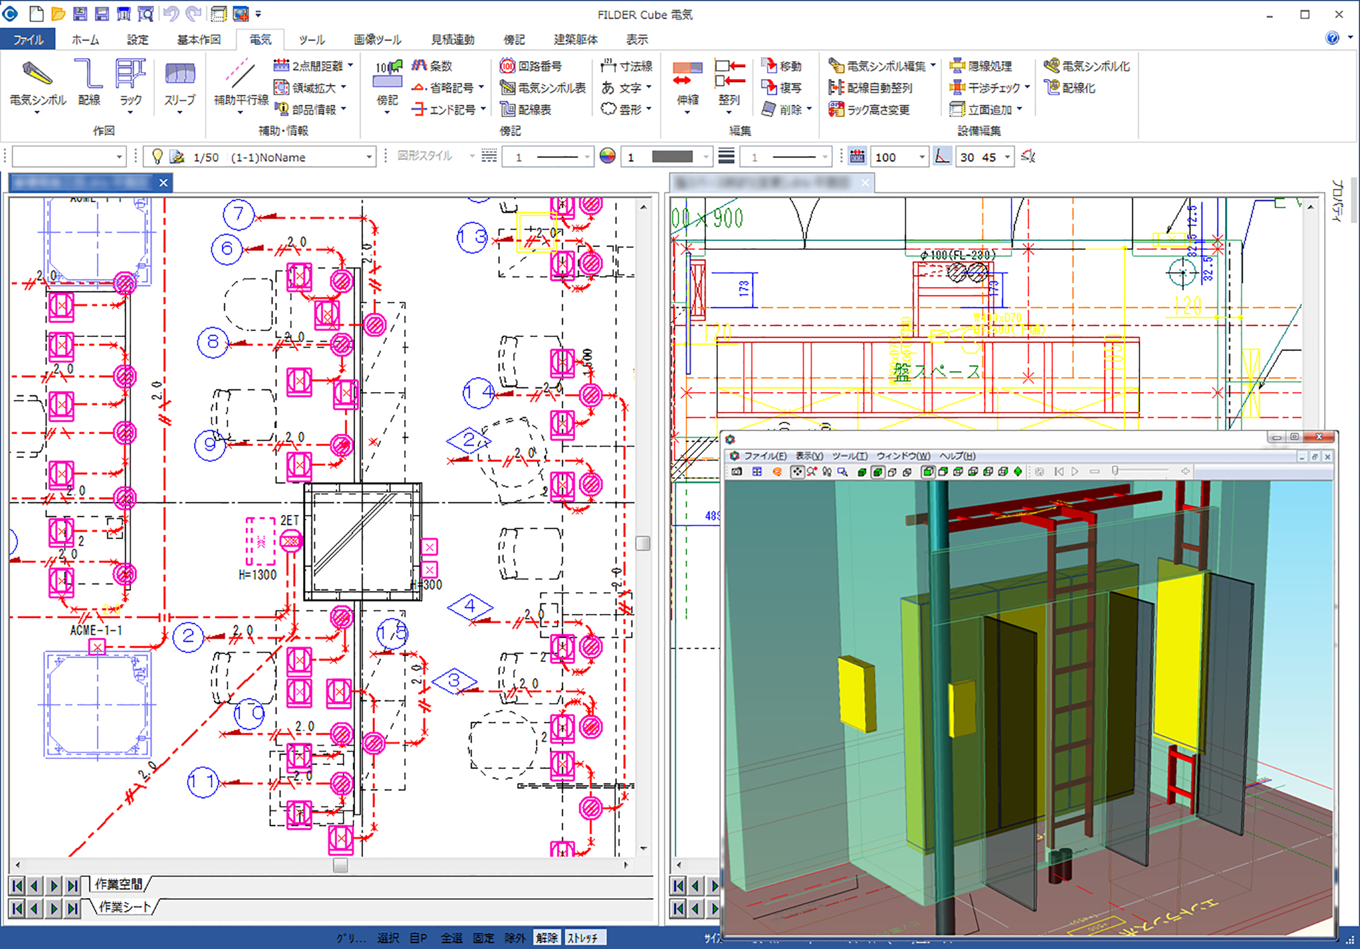Toggle the 解除 status bar mode

(x=546, y=938)
